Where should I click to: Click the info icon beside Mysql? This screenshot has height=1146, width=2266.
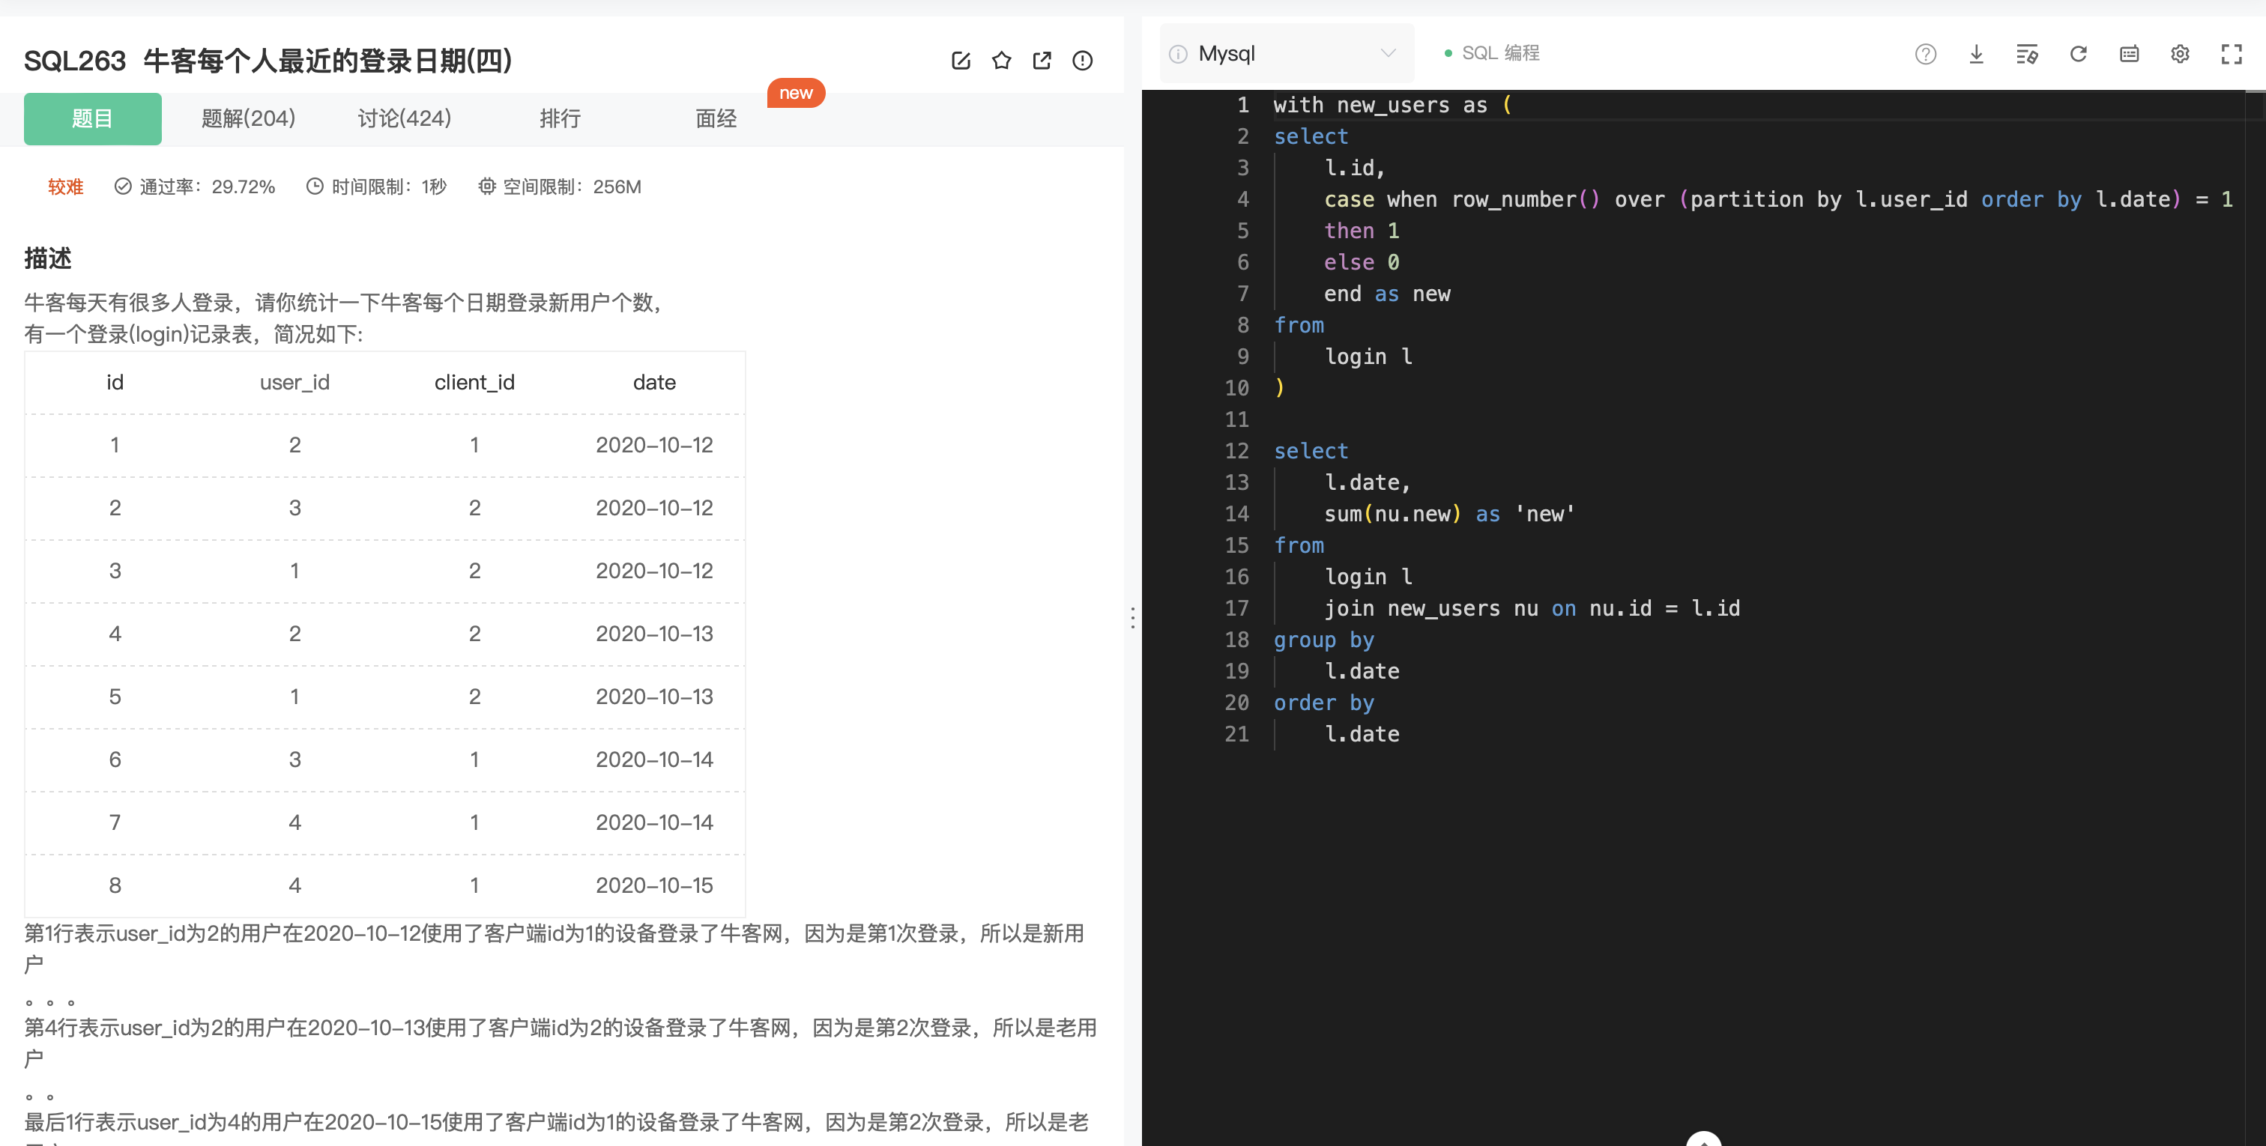pos(1178,55)
